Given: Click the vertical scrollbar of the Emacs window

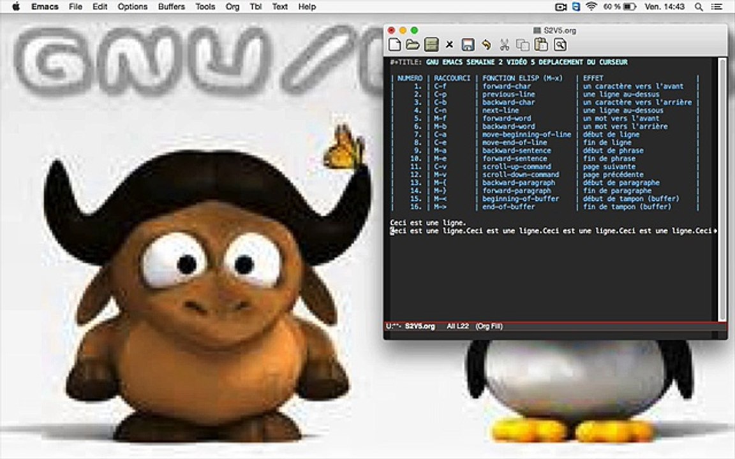Looking at the screenshot, I should 722,189.
